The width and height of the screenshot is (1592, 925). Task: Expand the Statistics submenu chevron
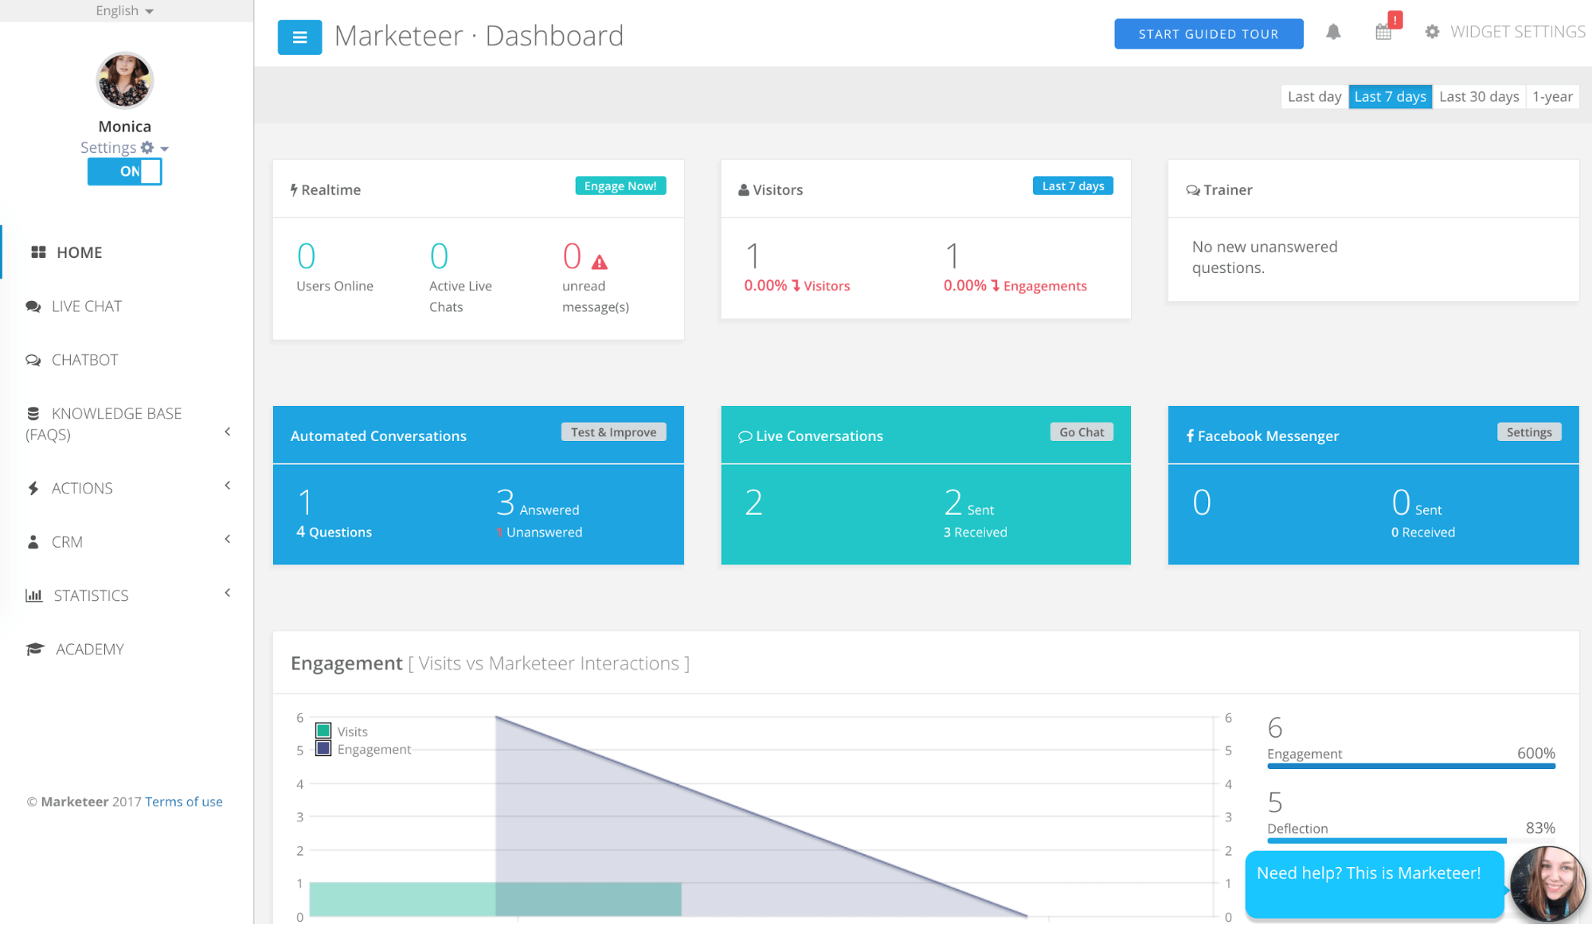[228, 593]
